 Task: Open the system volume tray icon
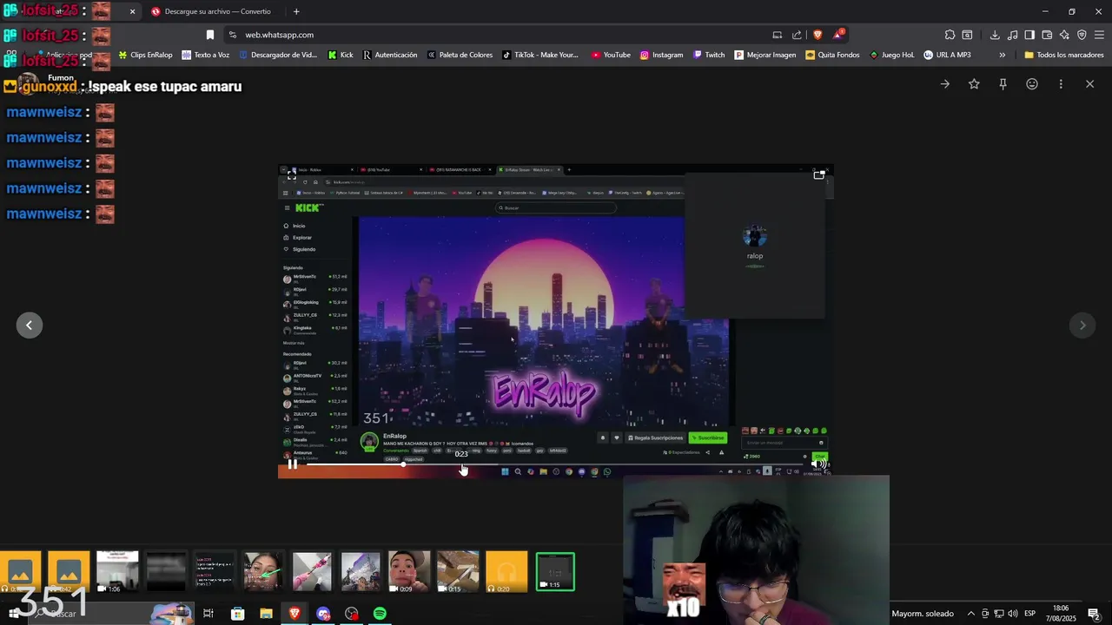click(x=1013, y=614)
